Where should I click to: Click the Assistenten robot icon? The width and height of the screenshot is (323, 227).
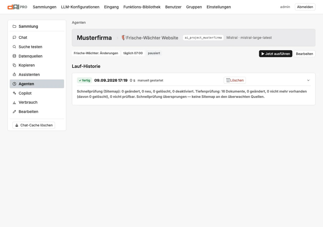click(x=14, y=75)
